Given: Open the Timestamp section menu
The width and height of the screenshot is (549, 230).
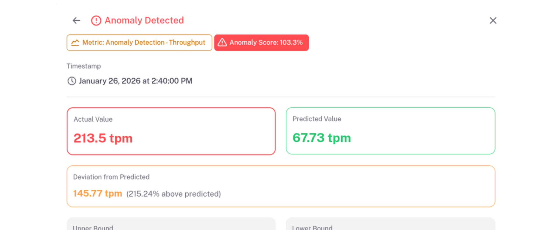Looking at the screenshot, I should (84, 66).
